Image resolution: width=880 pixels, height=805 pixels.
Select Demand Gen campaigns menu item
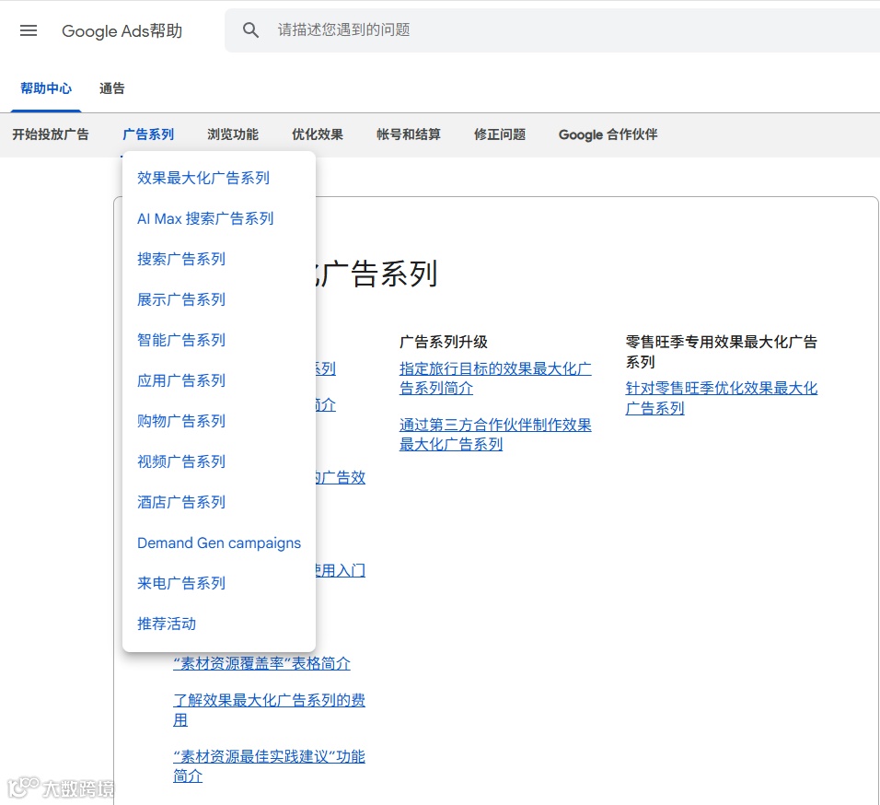click(219, 542)
